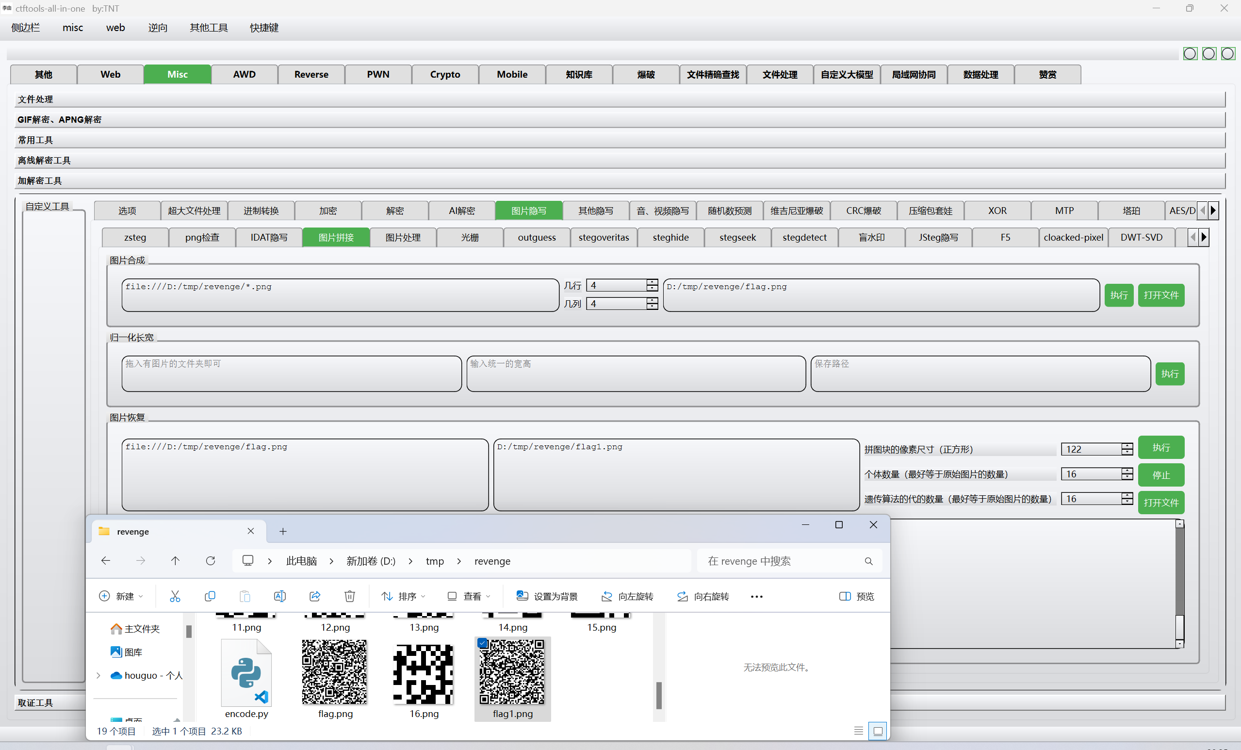Uncheck the flag1.png selection checkbox
This screenshot has height=750, width=1241.
click(x=483, y=643)
